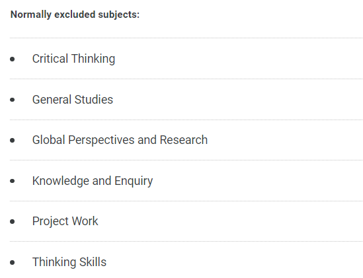Select the Thinking Skills list item
Viewport: 363px width, 278px height.
pos(69,262)
